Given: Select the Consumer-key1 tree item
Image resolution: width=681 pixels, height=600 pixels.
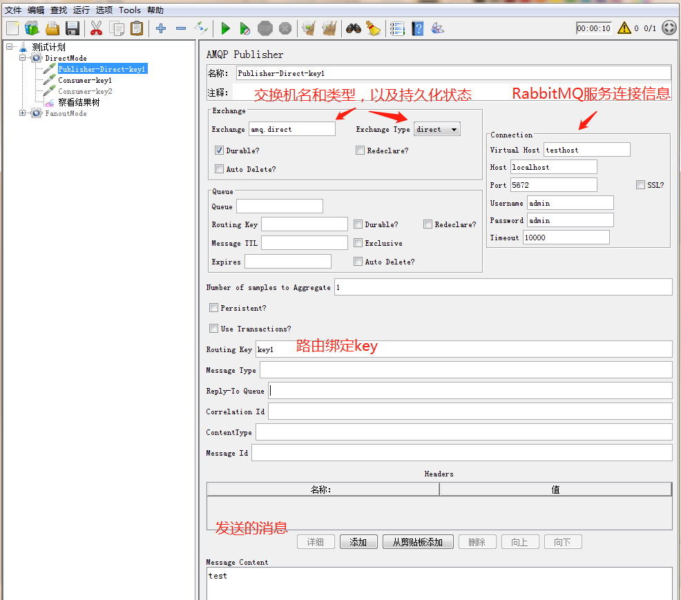Looking at the screenshot, I should point(84,80).
